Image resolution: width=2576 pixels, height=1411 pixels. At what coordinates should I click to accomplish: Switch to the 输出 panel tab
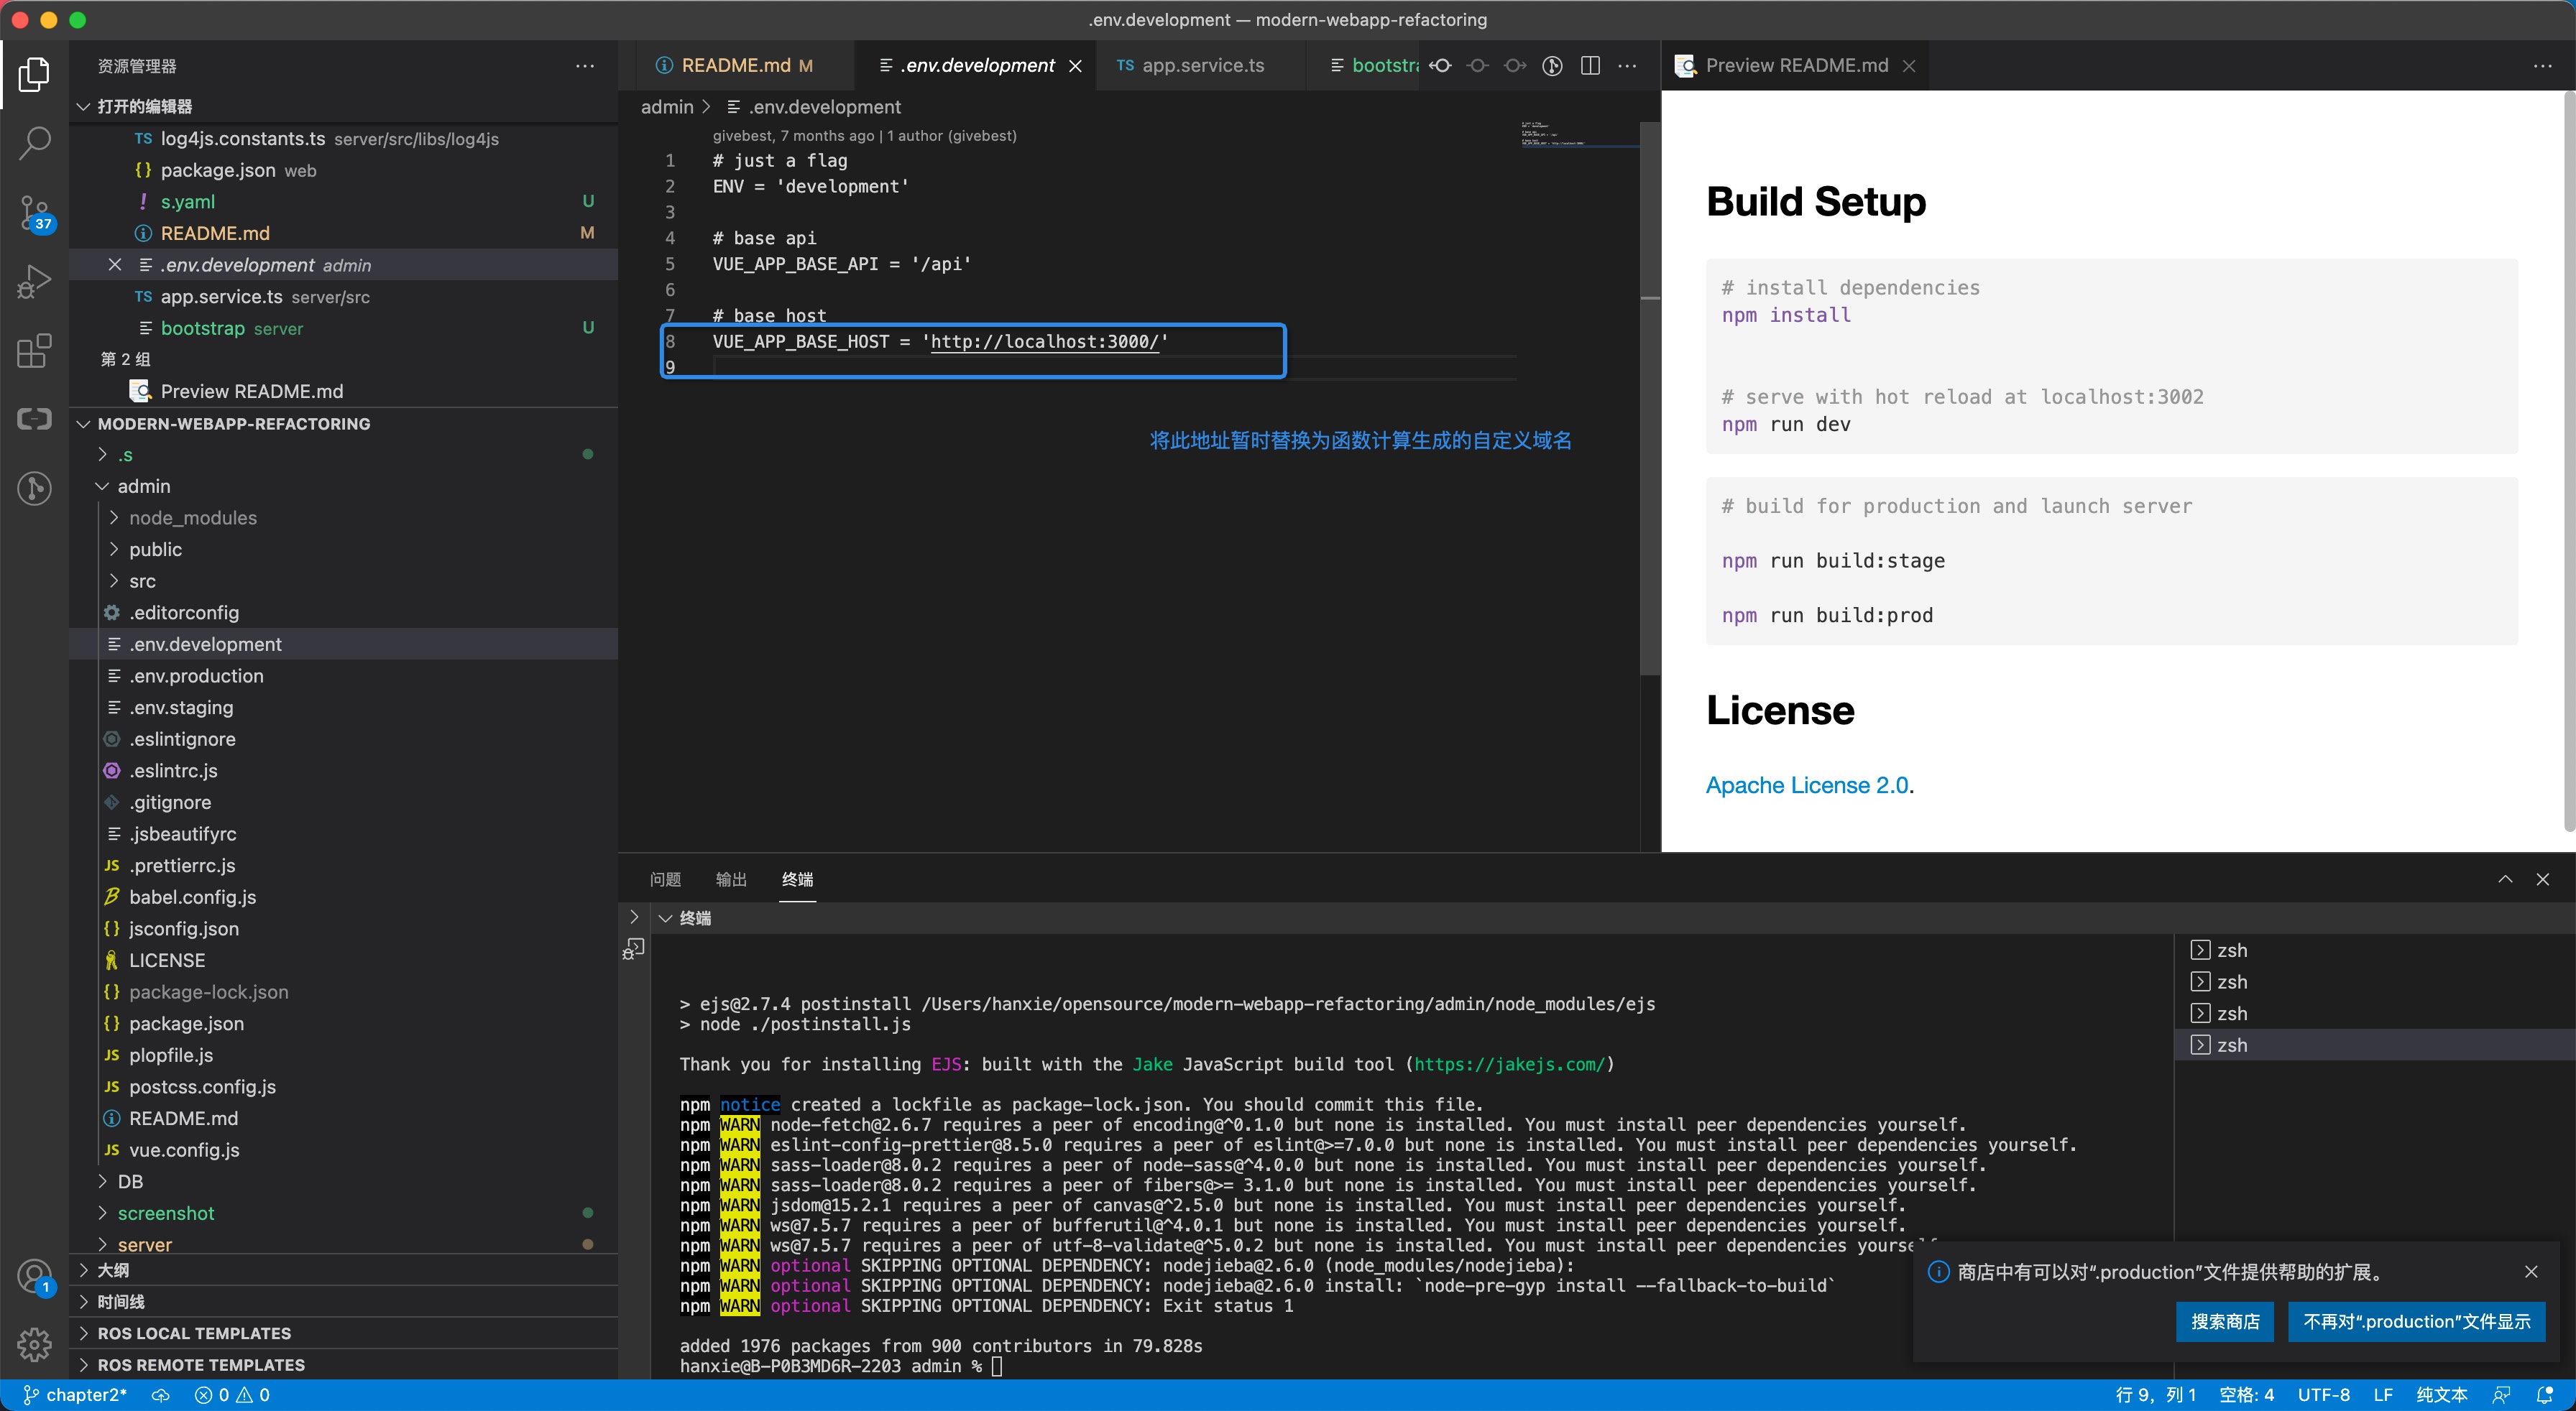coord(731,879)
